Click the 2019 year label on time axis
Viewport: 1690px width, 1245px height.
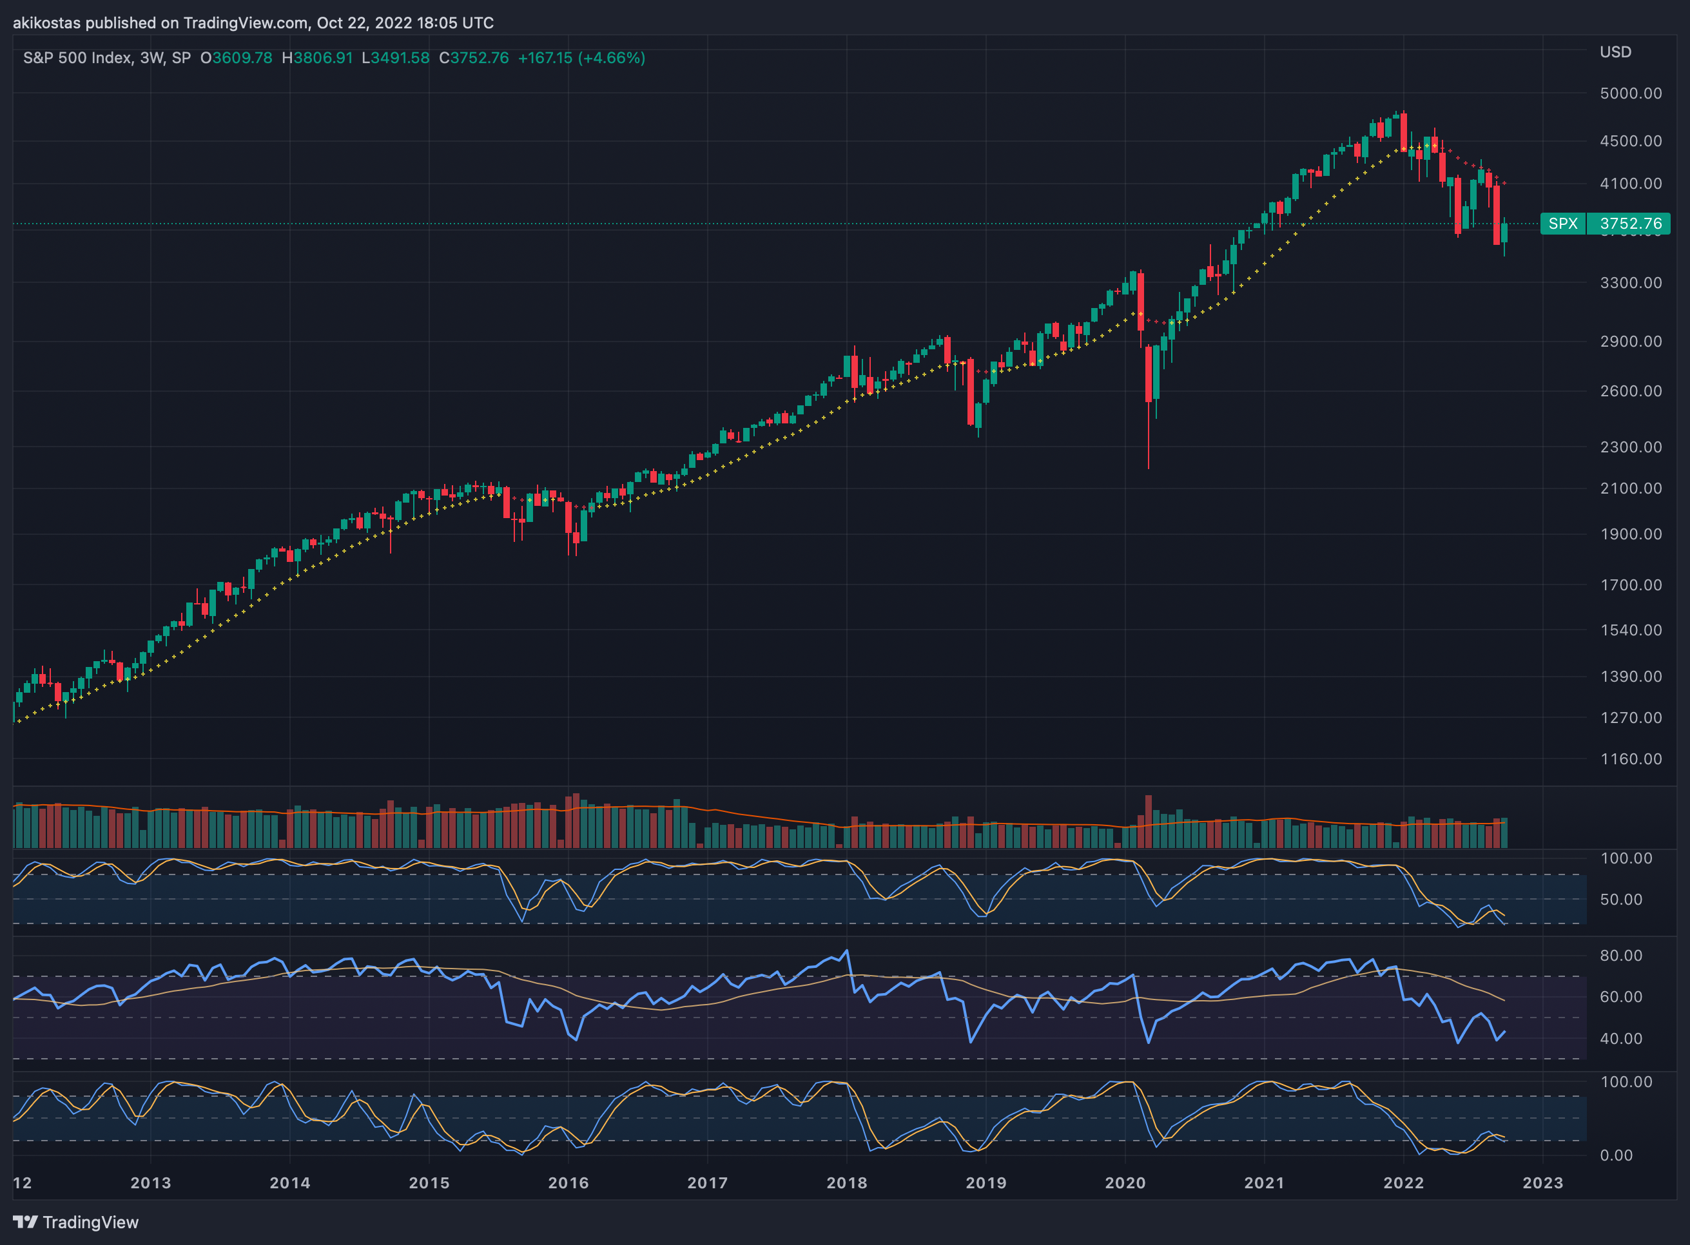pyautogui.click(x=986, y=1182)
